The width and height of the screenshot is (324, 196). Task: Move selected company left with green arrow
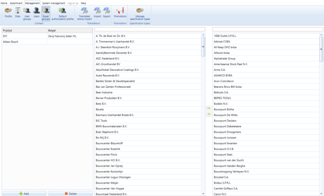tap(209, 114)
